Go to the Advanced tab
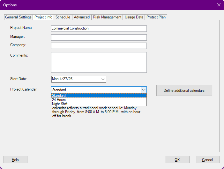The height and width of the screenshot is (169, 224). 82,17
